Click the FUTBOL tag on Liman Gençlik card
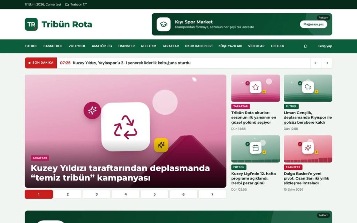 tap(291, 106)
